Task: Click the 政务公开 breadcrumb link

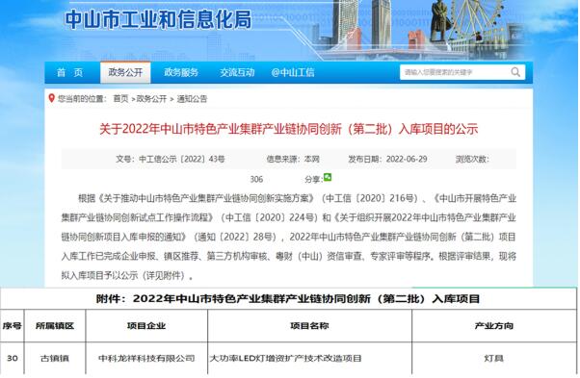Action: pos(151,98)
